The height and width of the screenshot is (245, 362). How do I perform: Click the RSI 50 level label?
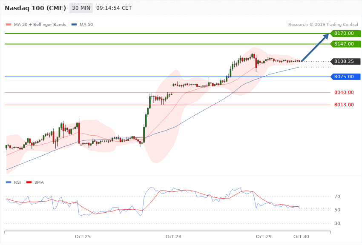coord(337,210)
